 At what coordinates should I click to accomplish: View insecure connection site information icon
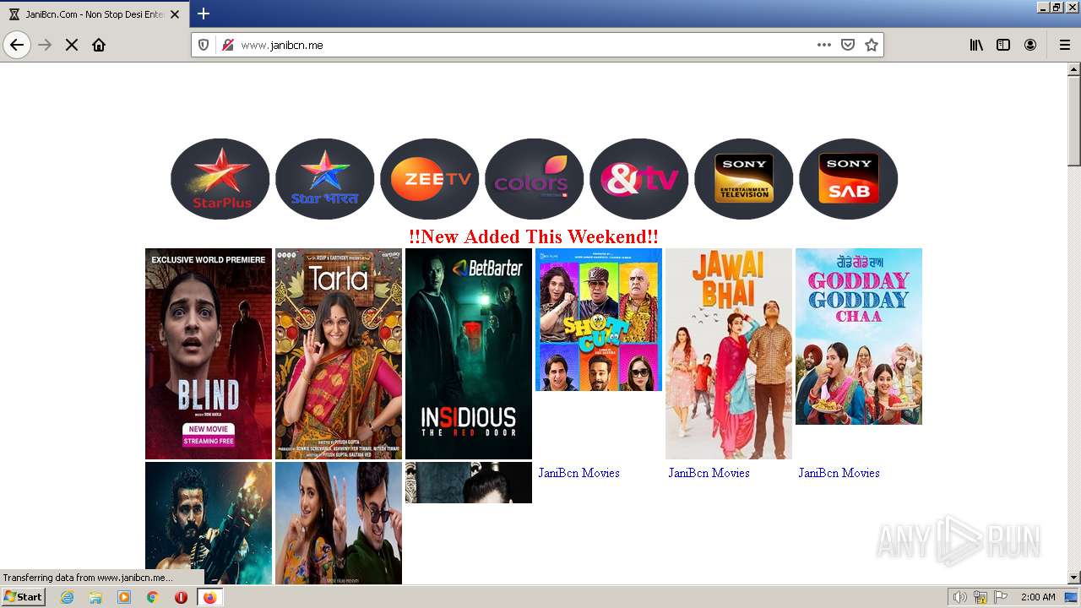226,45
